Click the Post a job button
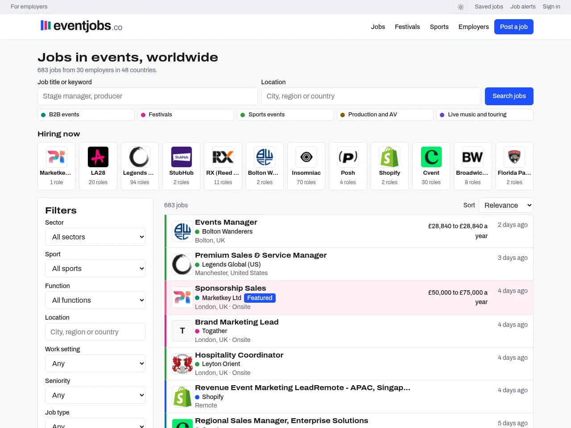The image size is (571, 428). coord(514,27)
